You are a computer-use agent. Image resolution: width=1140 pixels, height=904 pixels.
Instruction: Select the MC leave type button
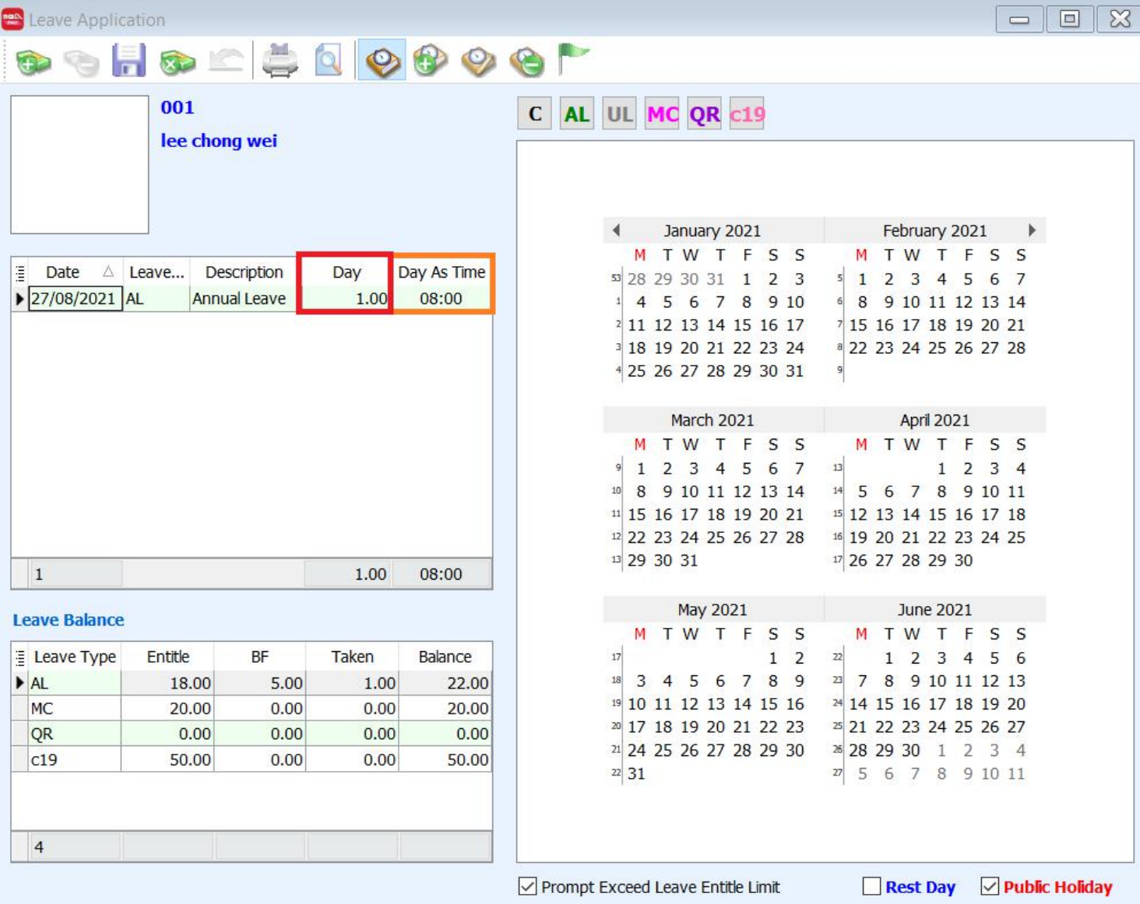(x=662, y=114)
